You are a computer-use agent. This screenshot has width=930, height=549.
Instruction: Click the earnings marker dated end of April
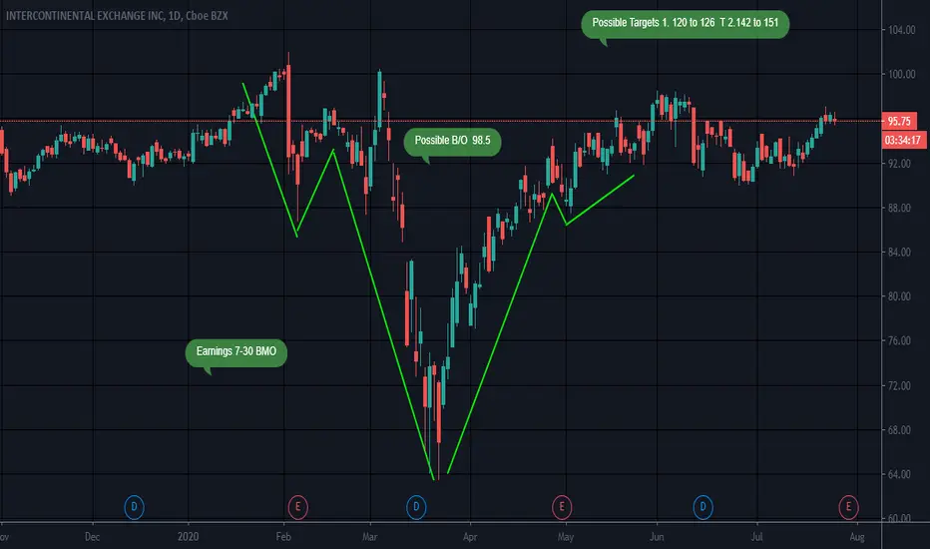562,507
